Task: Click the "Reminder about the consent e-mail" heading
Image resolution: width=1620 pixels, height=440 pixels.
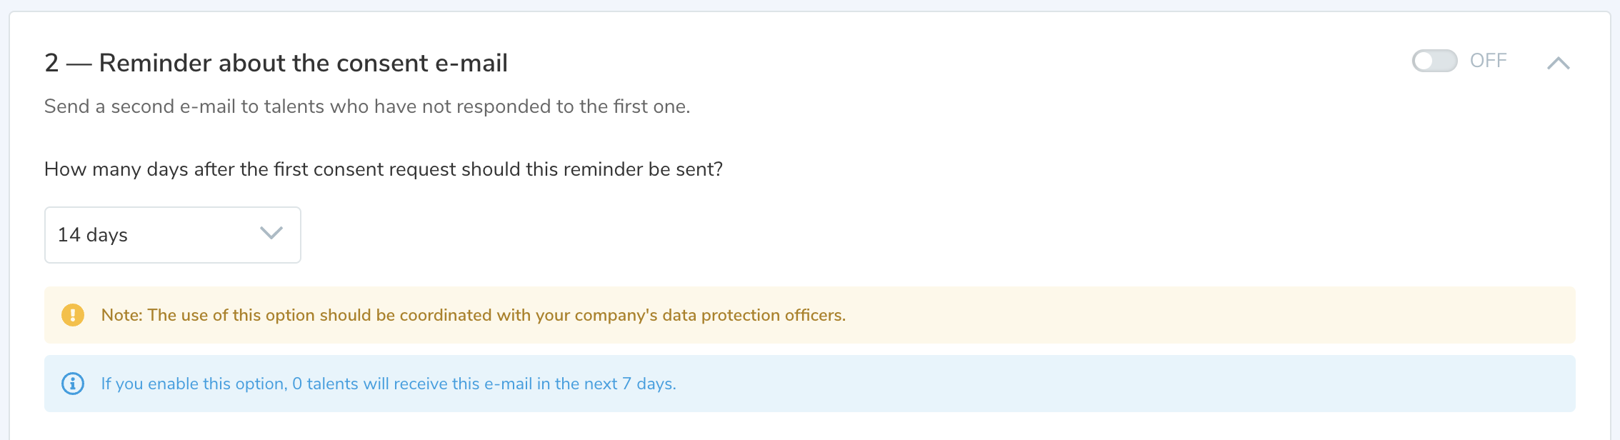Action: (303, 63)
